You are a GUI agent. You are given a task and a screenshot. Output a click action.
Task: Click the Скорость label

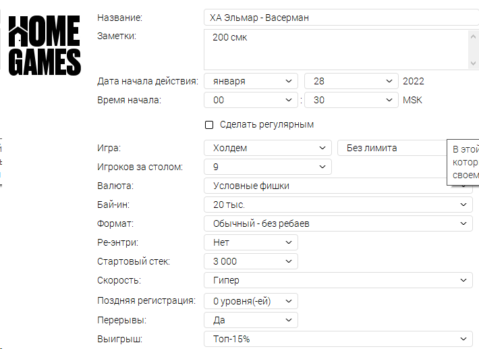point(119,281)
